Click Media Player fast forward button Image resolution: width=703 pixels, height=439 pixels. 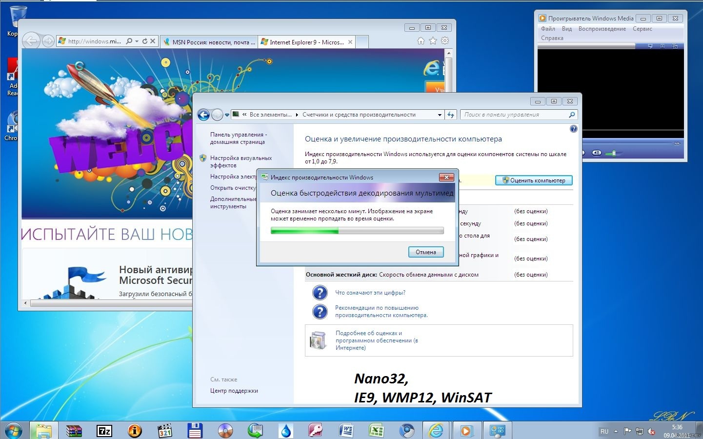click(x=677, y=143)
